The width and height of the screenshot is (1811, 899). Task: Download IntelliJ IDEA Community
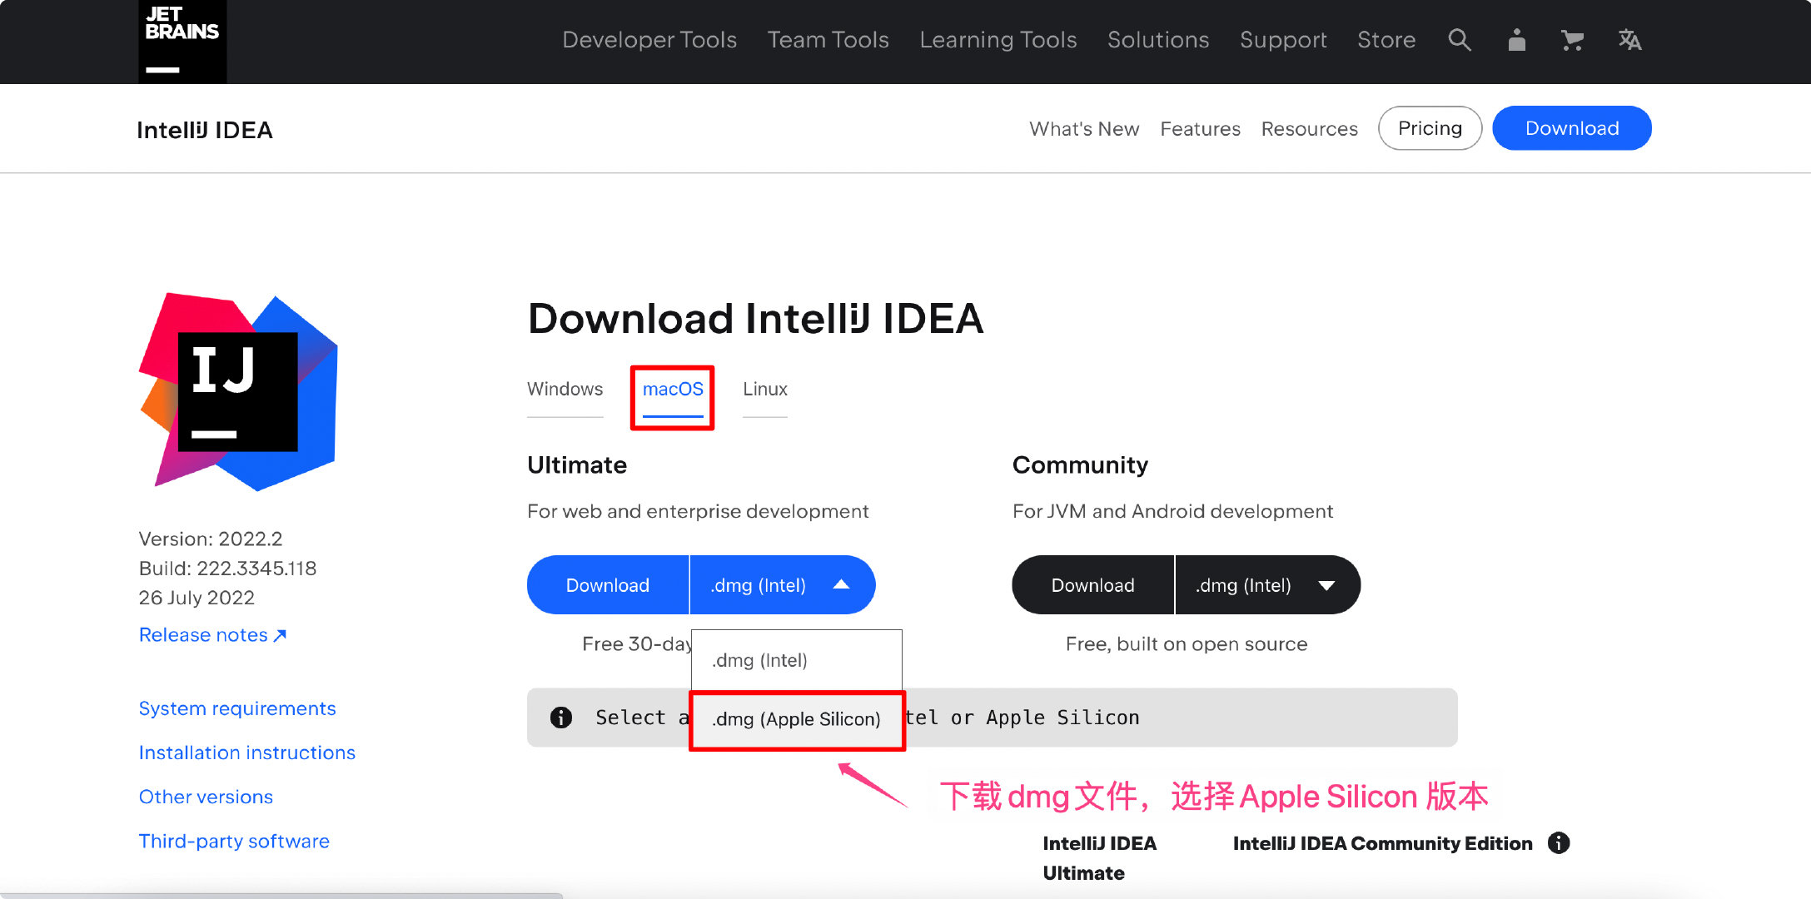click(1093, 585)
